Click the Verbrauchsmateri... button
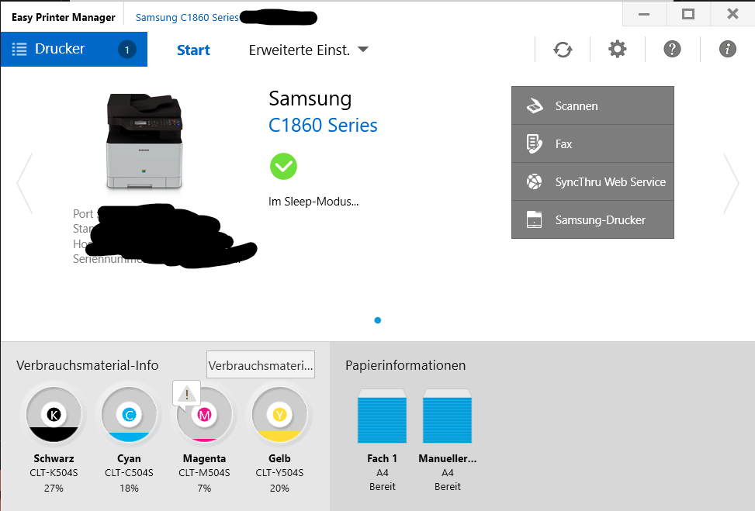The width and height of the screenshot is (755, 511). click(261, 364)
